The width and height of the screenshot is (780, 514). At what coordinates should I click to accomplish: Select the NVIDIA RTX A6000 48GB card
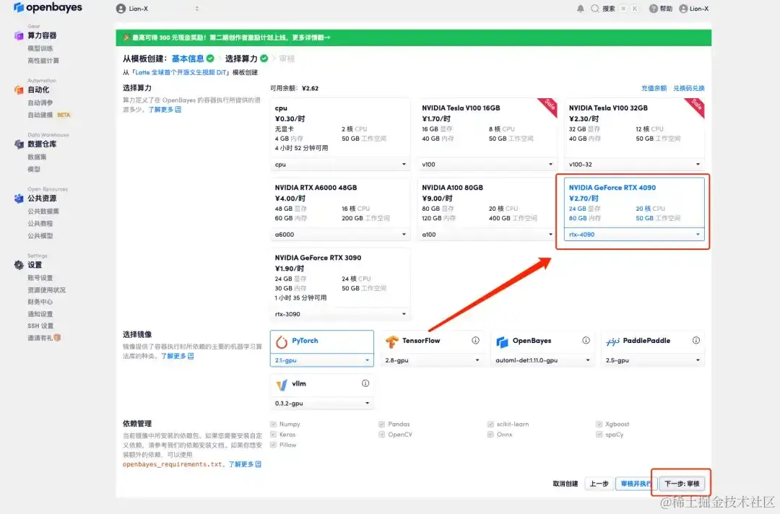(340, 209)
